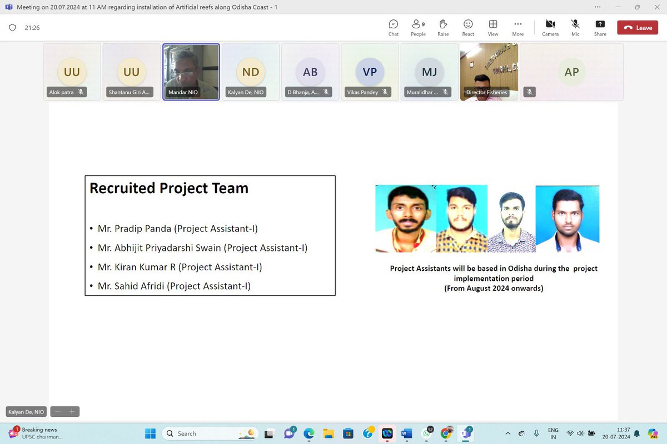This screenshot has width=667, height=444.
Task: Open Copilot preview in taskbar
Action: point(653,433)
